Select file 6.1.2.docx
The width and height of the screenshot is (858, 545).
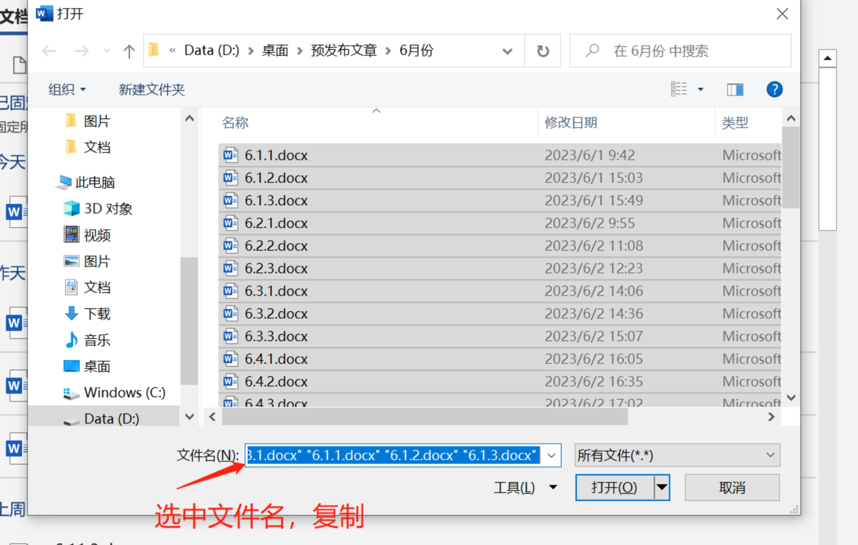[x=500, y=178]
